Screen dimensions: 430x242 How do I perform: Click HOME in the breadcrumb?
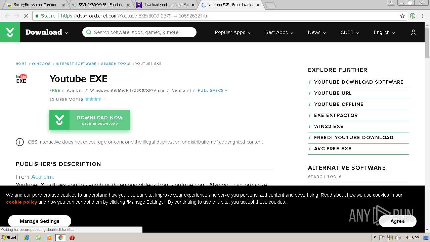tap(21, 64)
